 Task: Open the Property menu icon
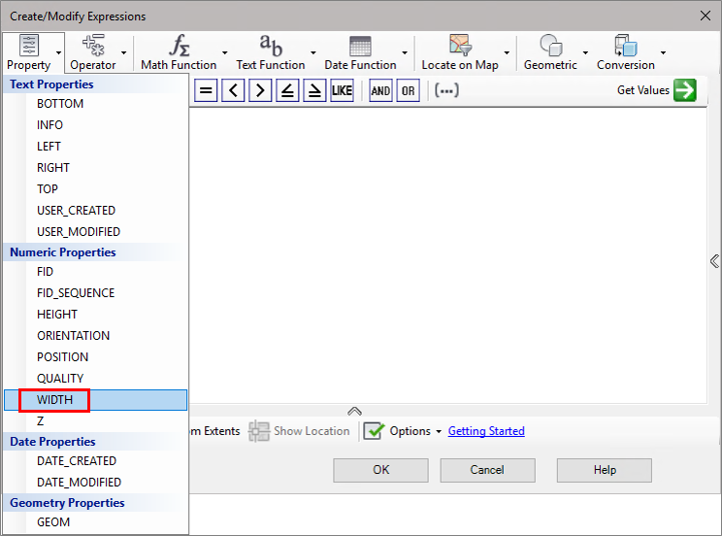click(x=28, y=46)
